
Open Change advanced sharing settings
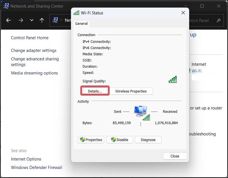(x=35, y=62)
